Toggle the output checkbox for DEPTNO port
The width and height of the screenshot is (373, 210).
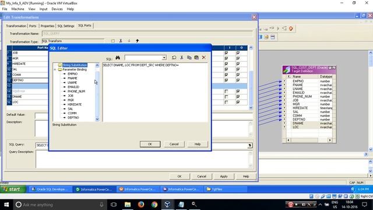pyautogui.click(x=238, y=80)
